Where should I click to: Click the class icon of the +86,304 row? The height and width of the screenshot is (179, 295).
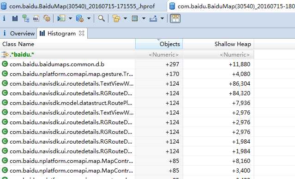[x=5, y=83]
